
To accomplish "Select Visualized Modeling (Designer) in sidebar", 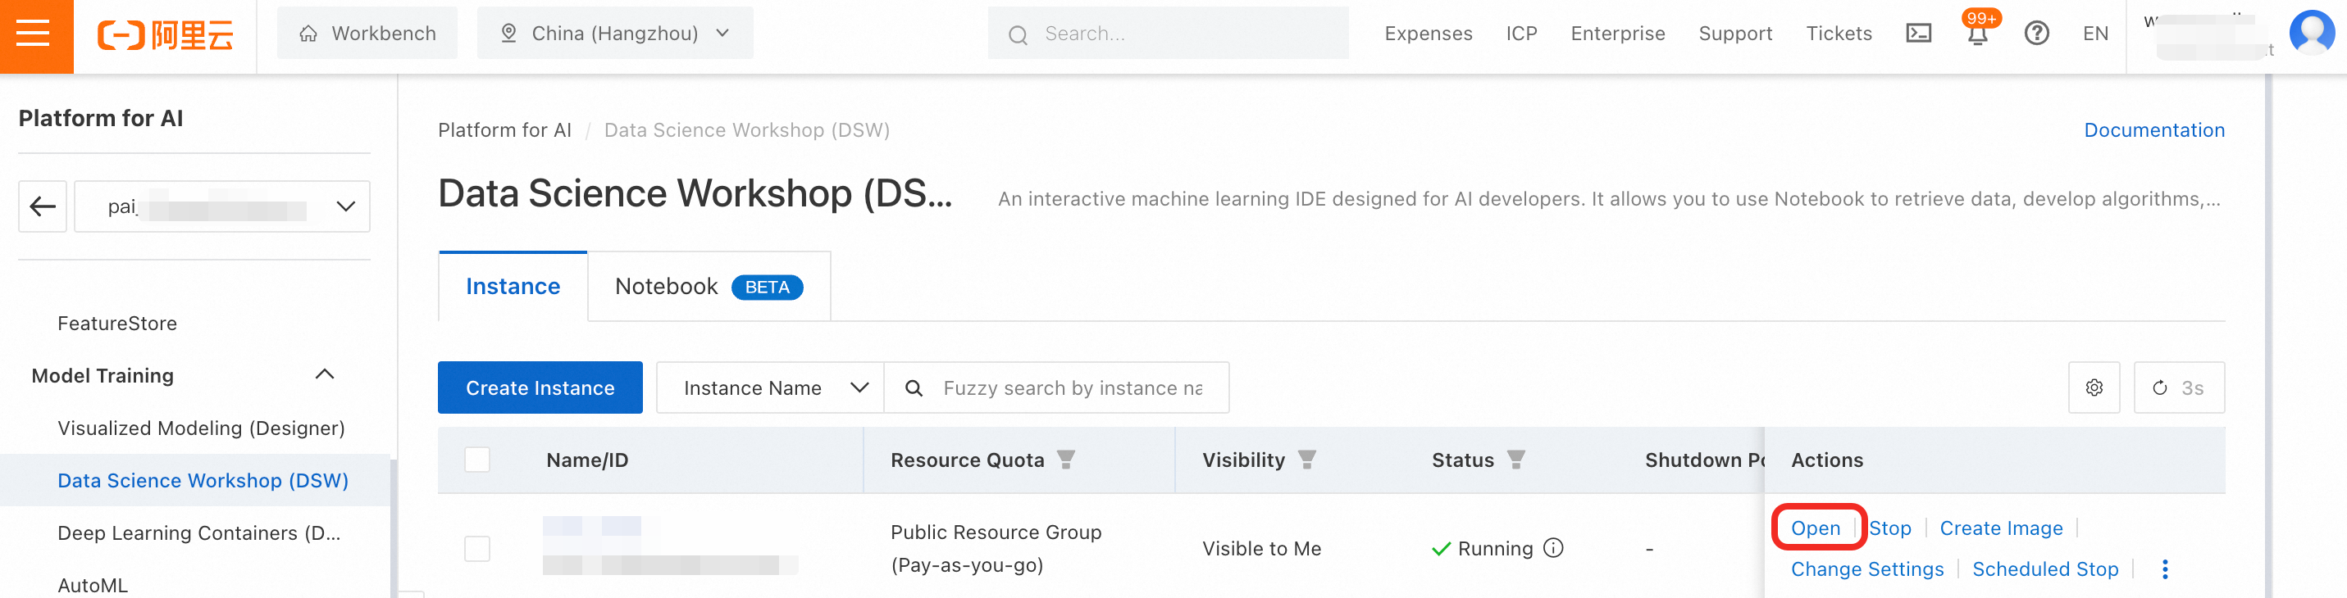I will point(200,428).
